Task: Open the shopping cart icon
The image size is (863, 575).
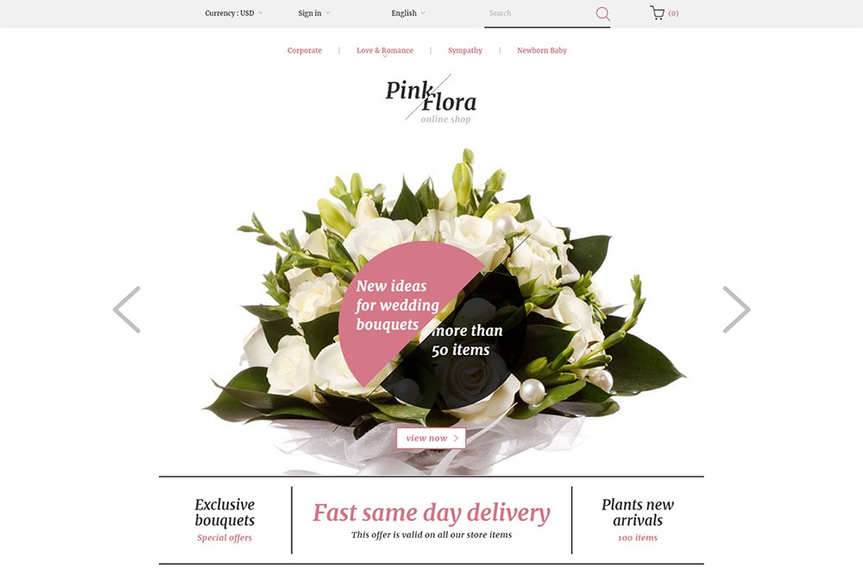Action: point(657,13)
